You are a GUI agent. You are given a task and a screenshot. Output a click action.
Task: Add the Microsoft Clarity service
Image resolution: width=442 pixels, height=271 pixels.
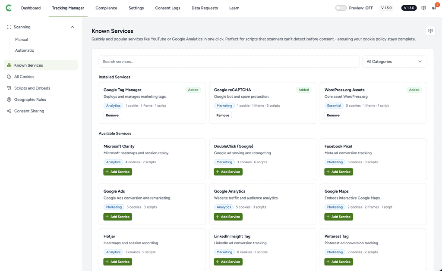point(117,171)
